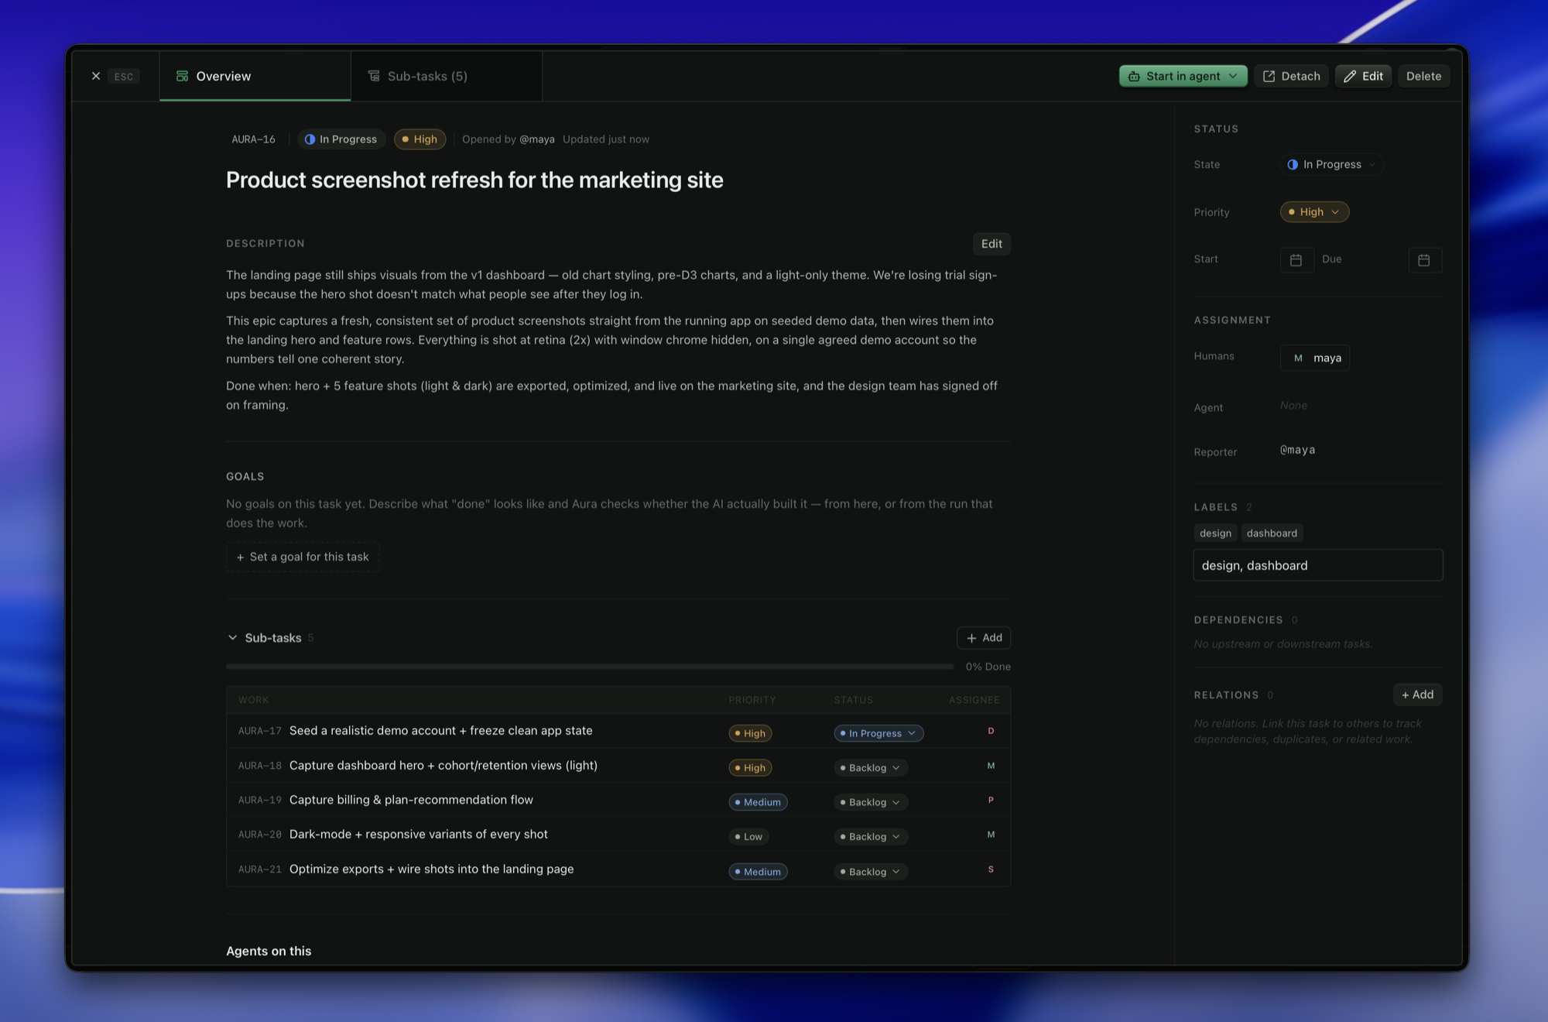Click the PRIORITY column header

tap(752, 700)
